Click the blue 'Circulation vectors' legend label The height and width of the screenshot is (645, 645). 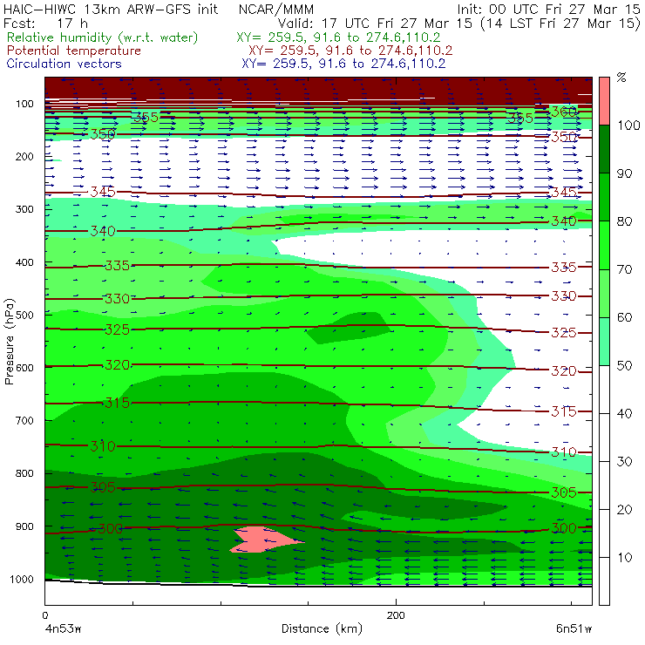(x=64, y=64)
